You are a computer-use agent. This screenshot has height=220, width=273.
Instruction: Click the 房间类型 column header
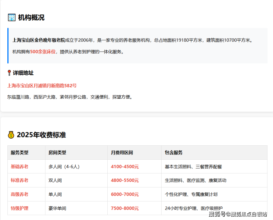click(57, 152)
